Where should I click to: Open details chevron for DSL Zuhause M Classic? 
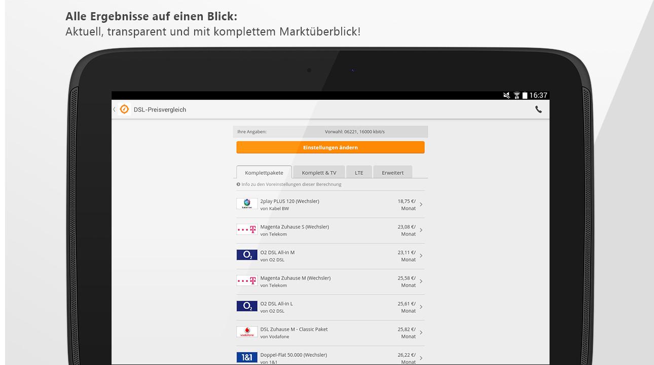click(x=421, y=333)
